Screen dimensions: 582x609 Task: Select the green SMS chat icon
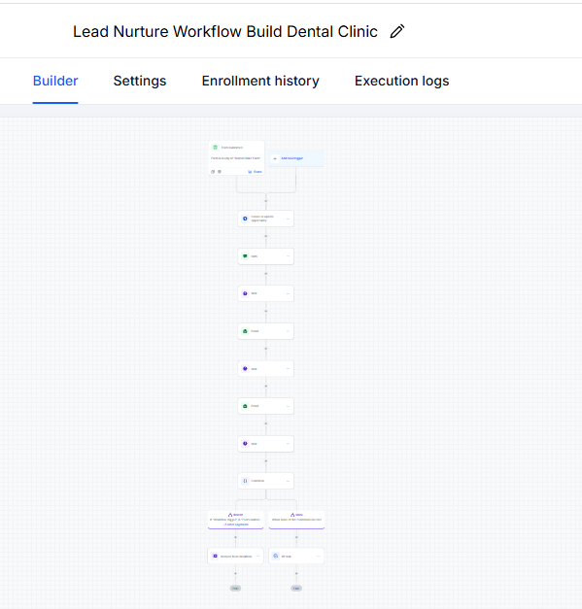click(x=245, y=256)
